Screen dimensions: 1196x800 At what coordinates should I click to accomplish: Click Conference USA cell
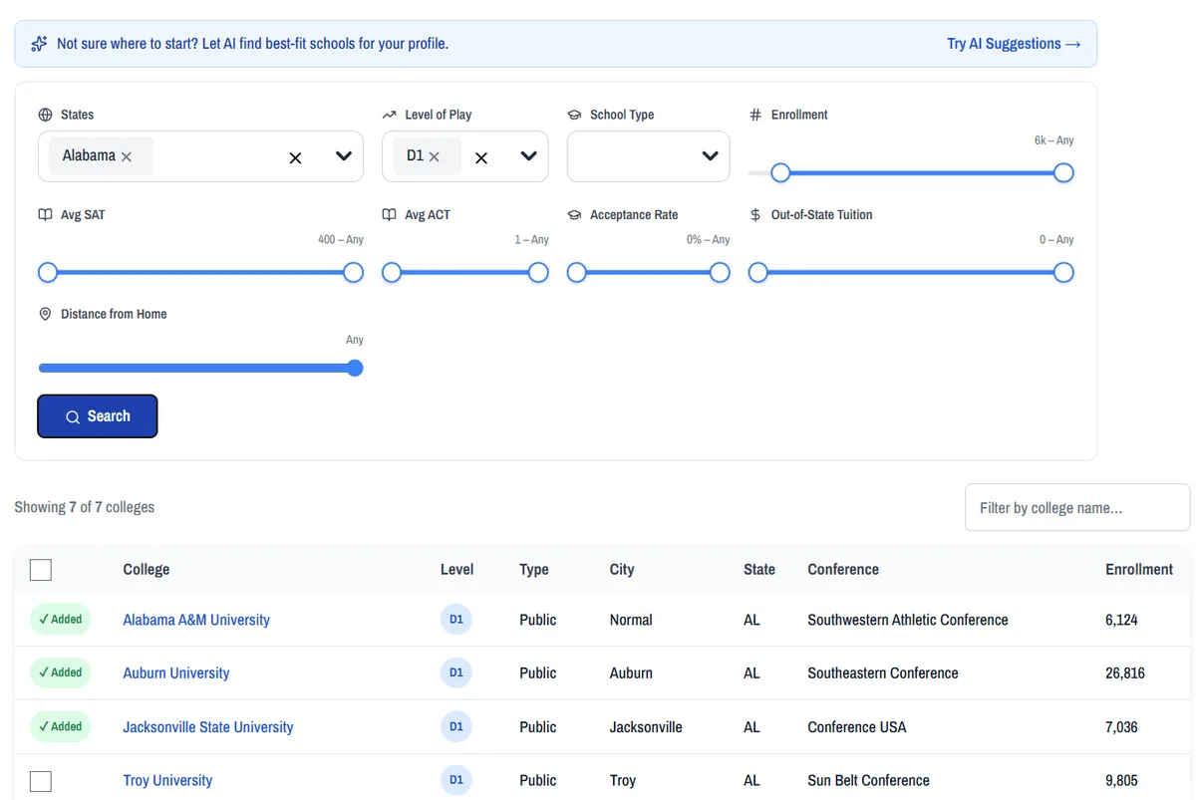(x=857, y=727)
